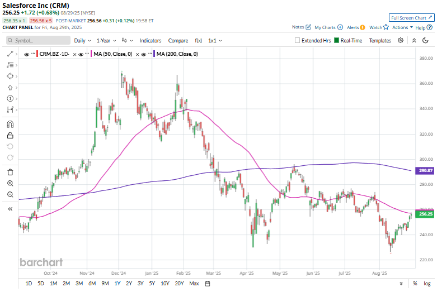Select the measure range tool
The height and width of the screenshot is (292, 437).
(x=10, y=109)
